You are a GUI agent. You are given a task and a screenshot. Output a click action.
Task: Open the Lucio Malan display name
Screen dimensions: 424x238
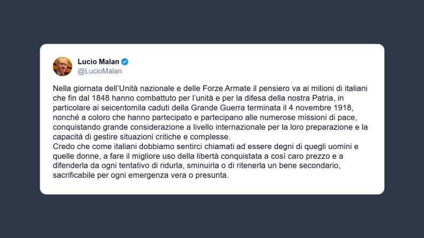point(99,61)
